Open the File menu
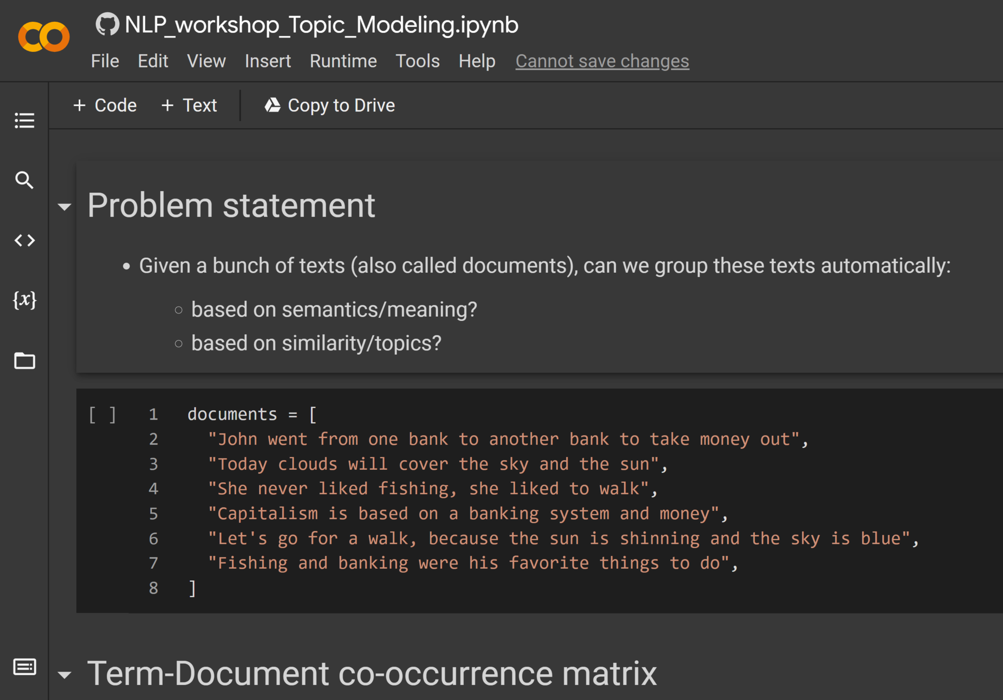Image resolution: width=1003 pixels, height=700 pixels. point(105,61)
